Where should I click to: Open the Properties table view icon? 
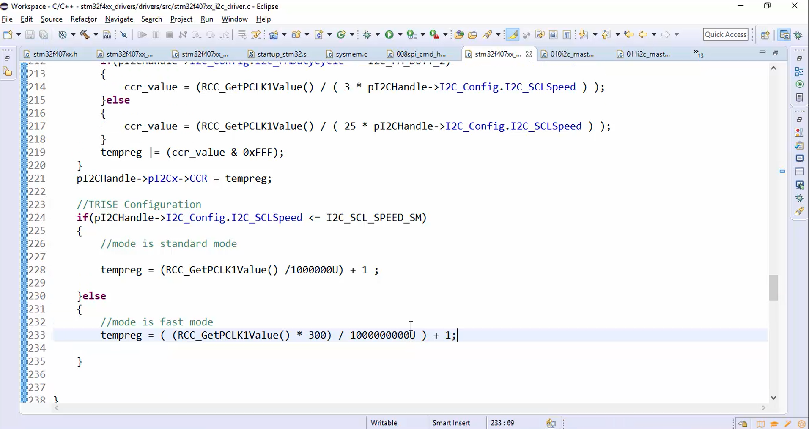799,172
